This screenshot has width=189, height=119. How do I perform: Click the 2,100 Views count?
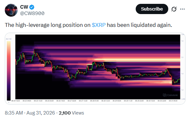coord(72,113)
